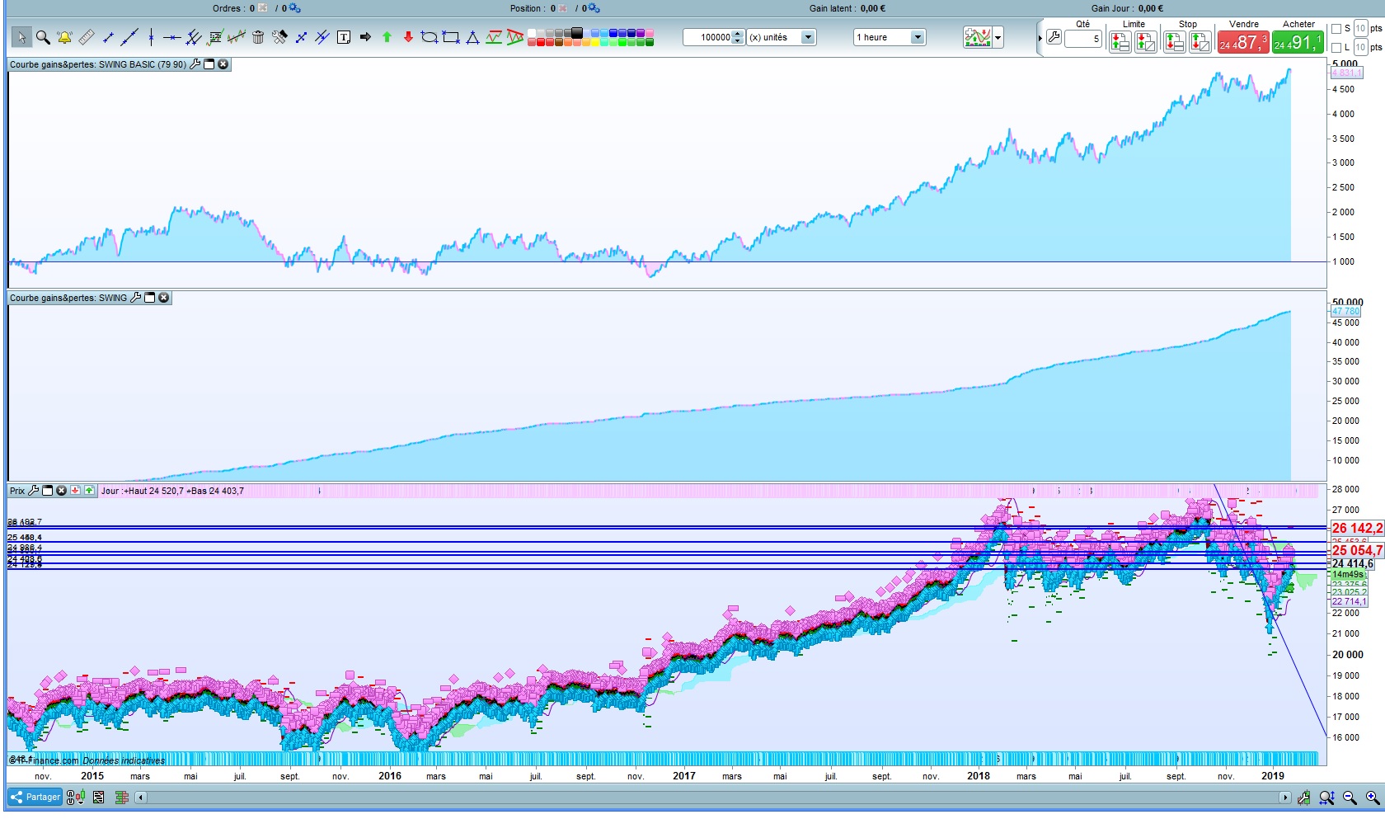Open the indicators icon dropdown arrow
Image resolution: width=1385 pixels, height=833 pixels.
click(998, 37)
